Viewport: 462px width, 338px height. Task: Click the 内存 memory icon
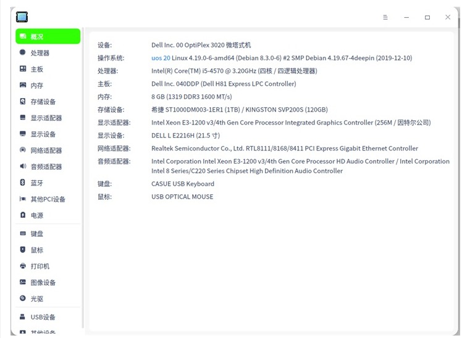click(x=23, y=85)
